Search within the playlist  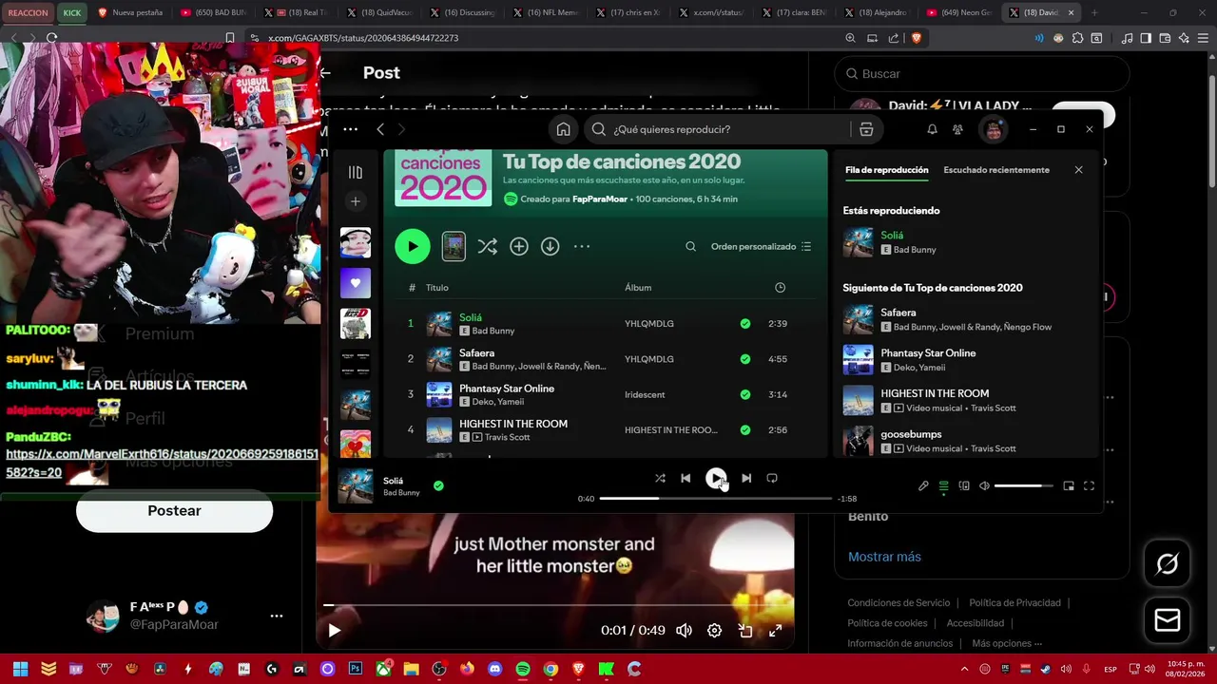[x=691, y=246]
